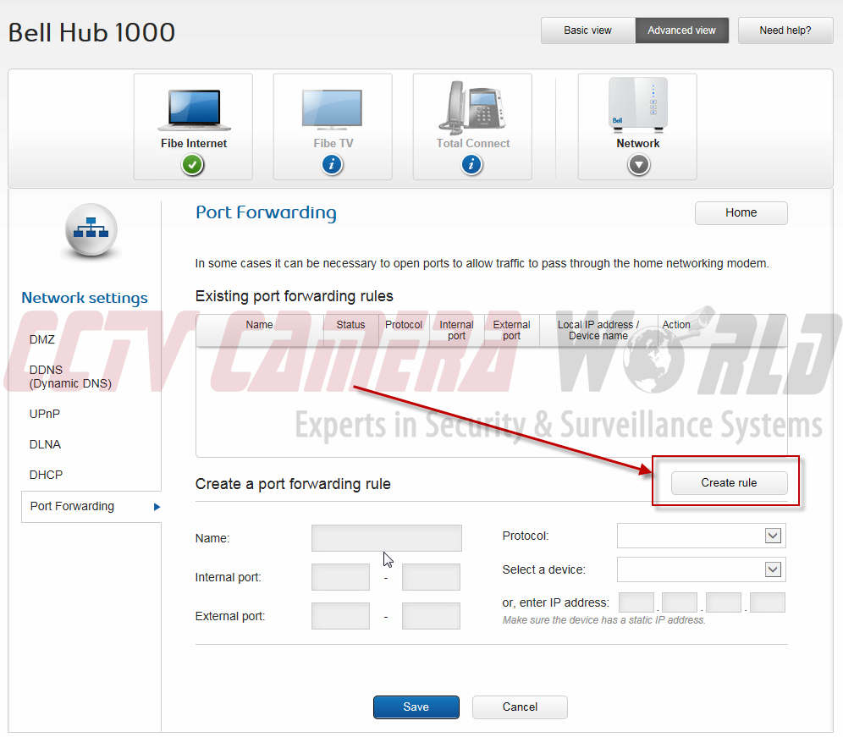Click the Fibe Internet label
The width and height of the screenshot is (843, 737).
[194, 144]
